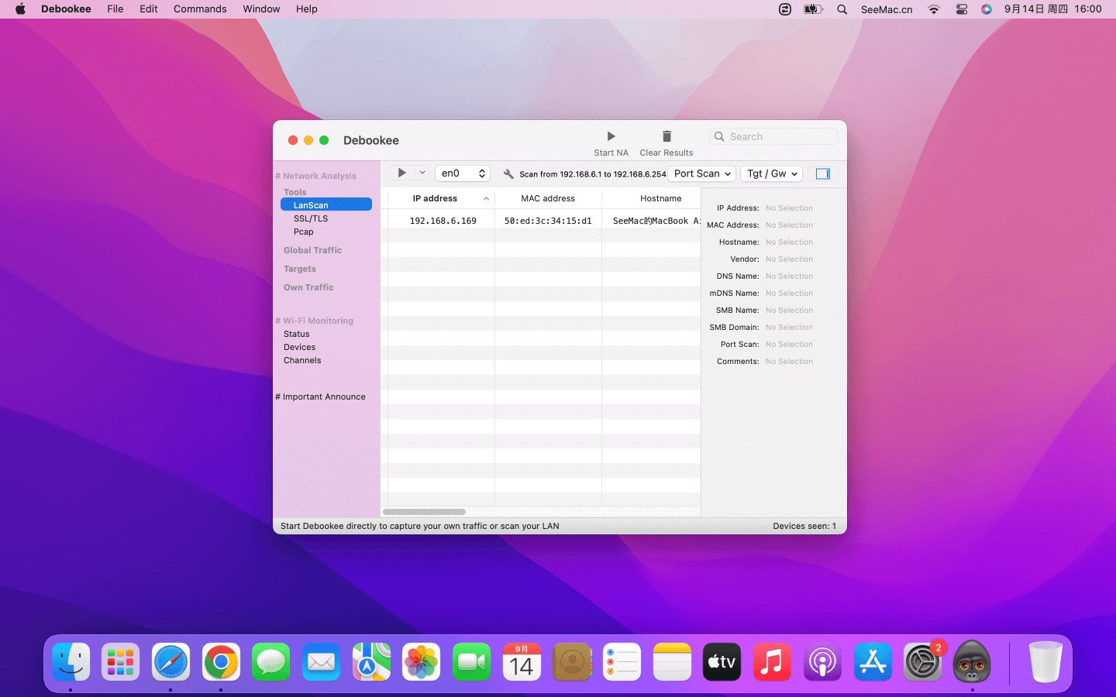
Task: Open Podcasts from the Dock
Action: [822, 662]
